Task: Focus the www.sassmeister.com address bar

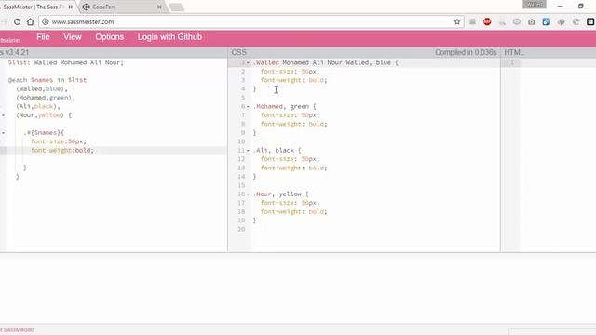Action: [251, 21]
